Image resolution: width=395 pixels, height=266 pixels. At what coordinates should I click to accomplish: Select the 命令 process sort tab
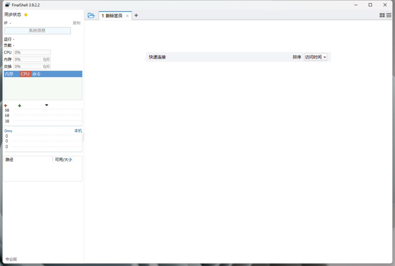pyautogui.click(x=37, y=74)
